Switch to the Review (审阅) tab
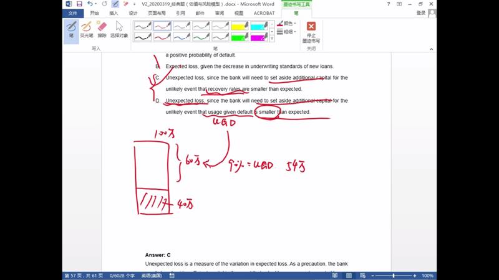499x280 pixels. [220, 13]
